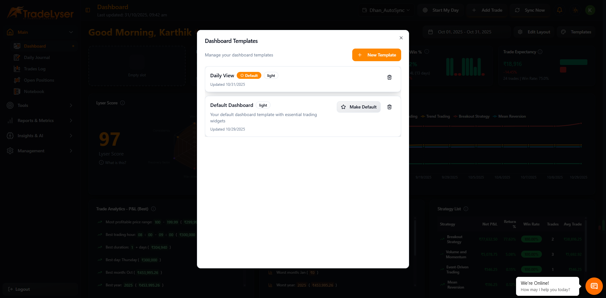
Task: Click the Default badge on Daily View
Action: point(249,75)
